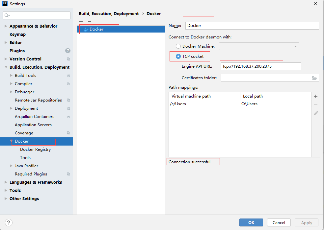
Task: Click the copy icon beside Compiler
Action: click(x=68, y=84)
